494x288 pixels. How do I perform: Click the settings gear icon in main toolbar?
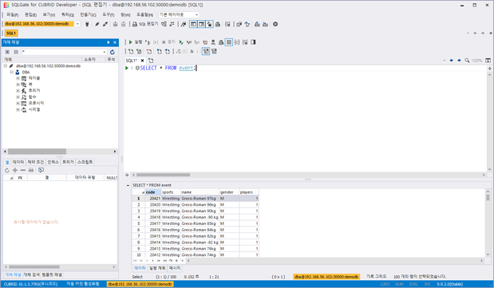[275, 24]
